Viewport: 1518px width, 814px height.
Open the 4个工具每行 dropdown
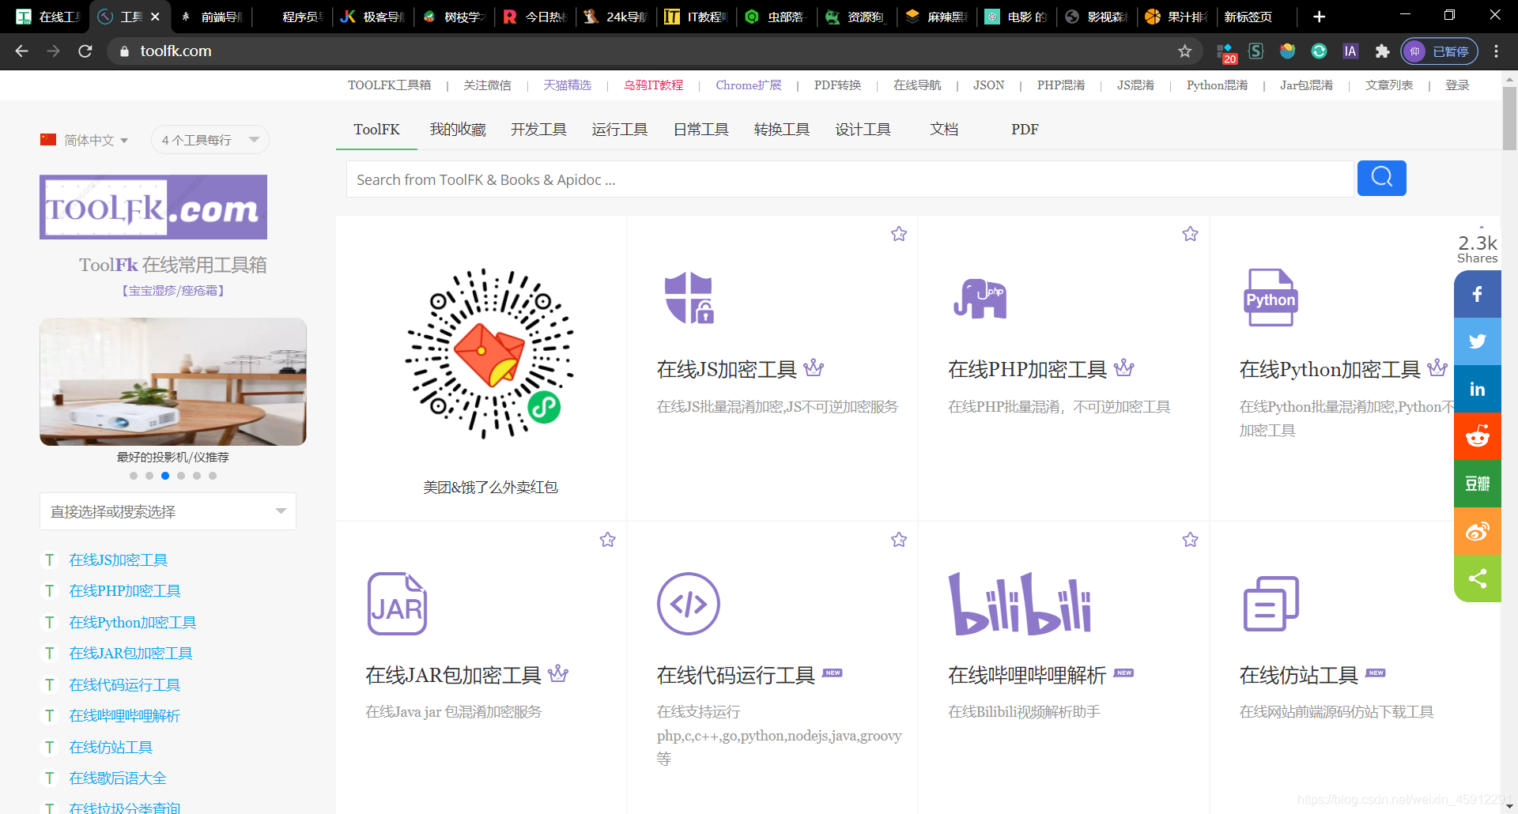tap(210, 140)
